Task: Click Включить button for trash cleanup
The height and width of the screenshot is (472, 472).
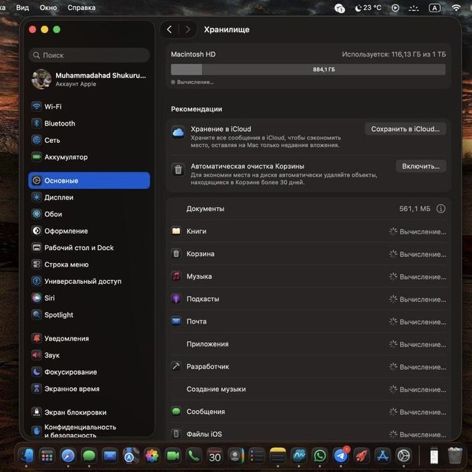Action: click(x=421, y=167)
